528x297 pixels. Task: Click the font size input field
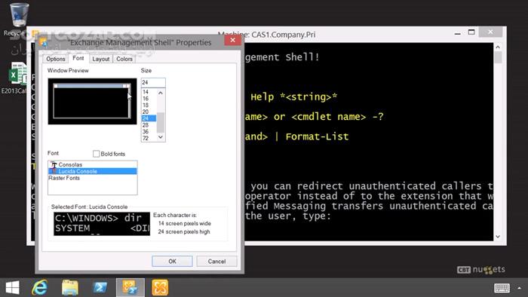pyautogui.click(x=153, y=82)
